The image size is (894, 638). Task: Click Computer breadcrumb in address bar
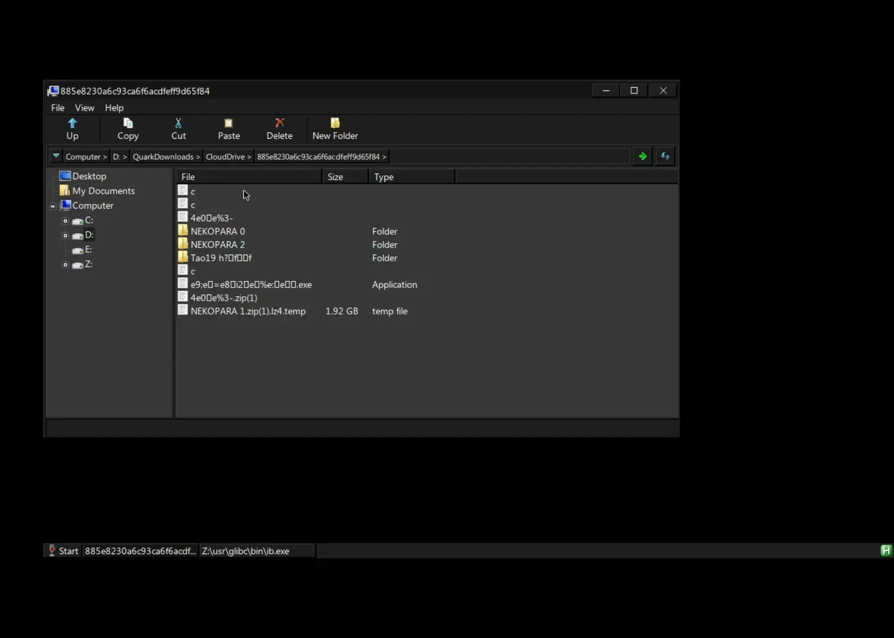pos(86,157)
